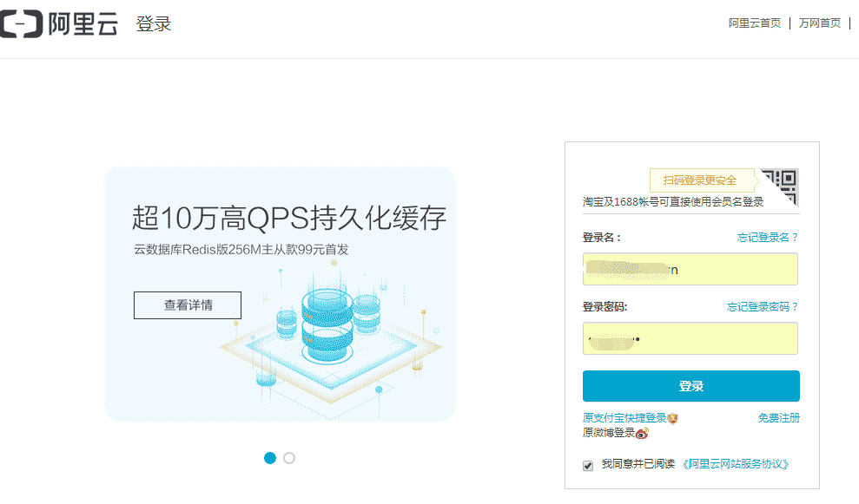Click the 原微博登录 login link
Screen dimensions: 859x504
click(608, 433)
